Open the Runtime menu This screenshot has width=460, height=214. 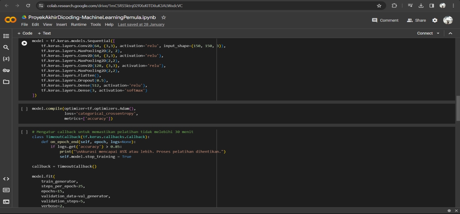[79, 25]
